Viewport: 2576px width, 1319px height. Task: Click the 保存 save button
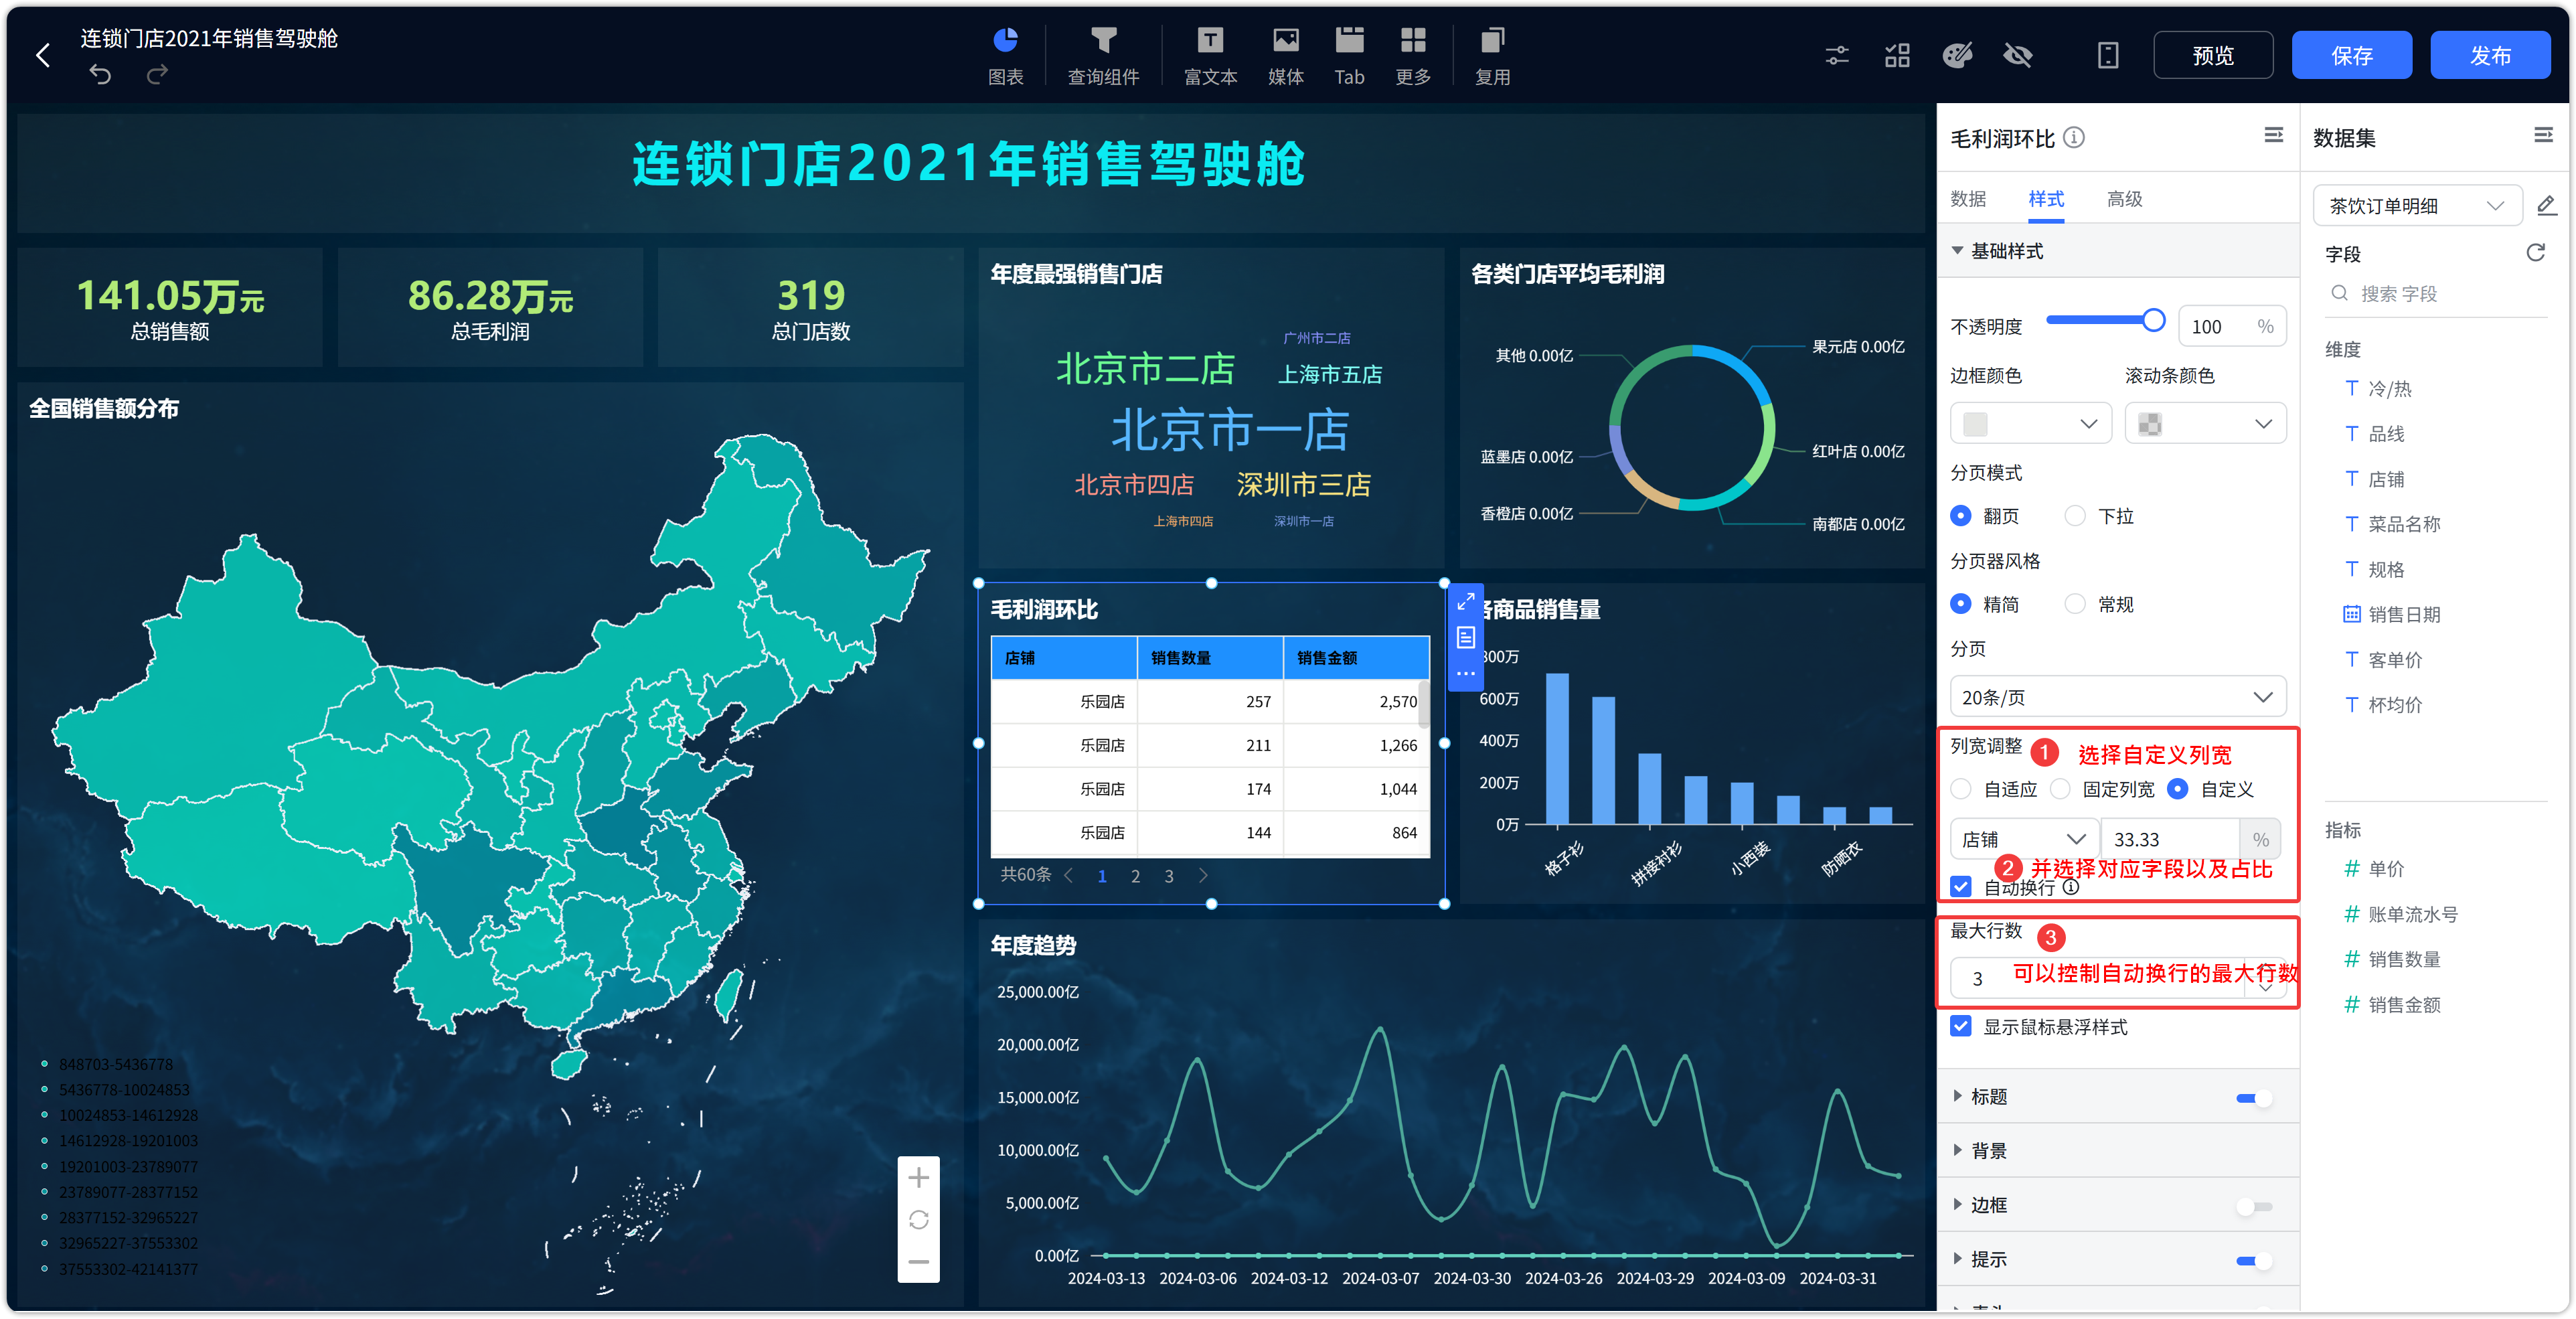(2351, 55)
